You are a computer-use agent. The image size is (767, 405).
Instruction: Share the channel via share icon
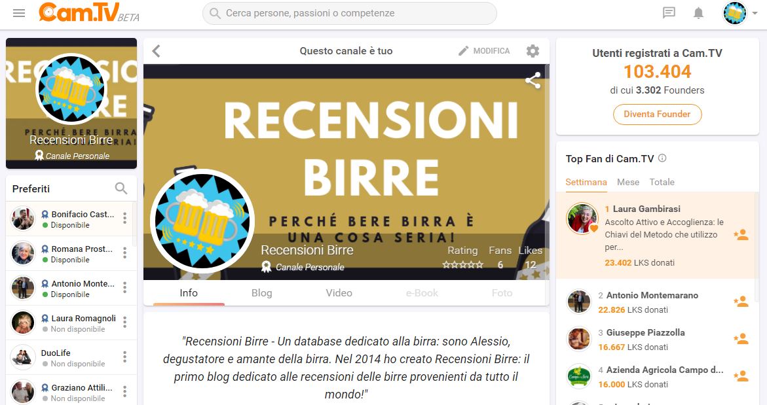point(533,80)
